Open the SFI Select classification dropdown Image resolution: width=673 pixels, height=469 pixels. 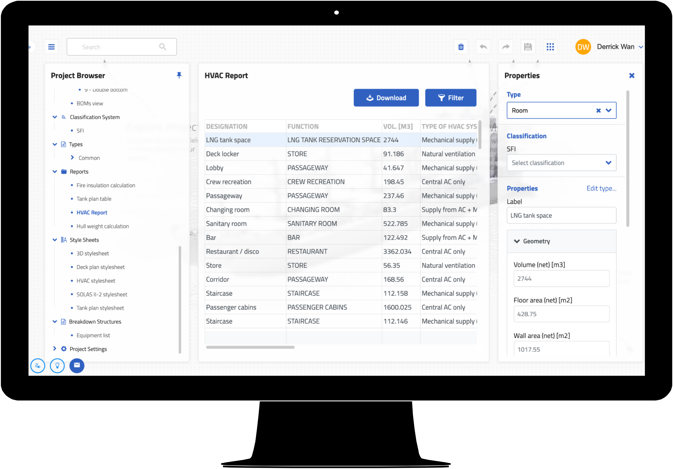click(x=561, y=162)
